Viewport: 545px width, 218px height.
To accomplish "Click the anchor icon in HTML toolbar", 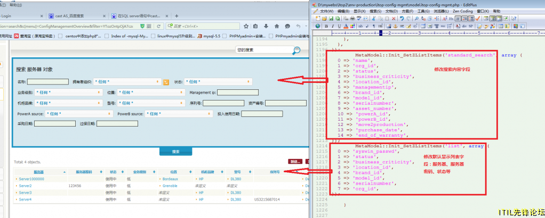I will pyautogui.click(x=396, y=26).
